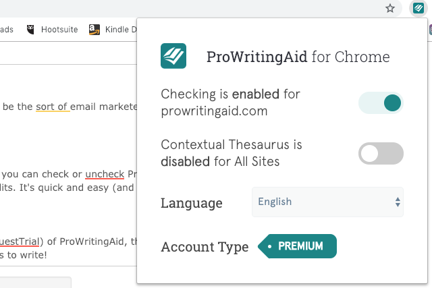Screen dimensions: 432x288
Task: Click the "Account Type" label
Action: pyautogui.click(x=205, y=247)
